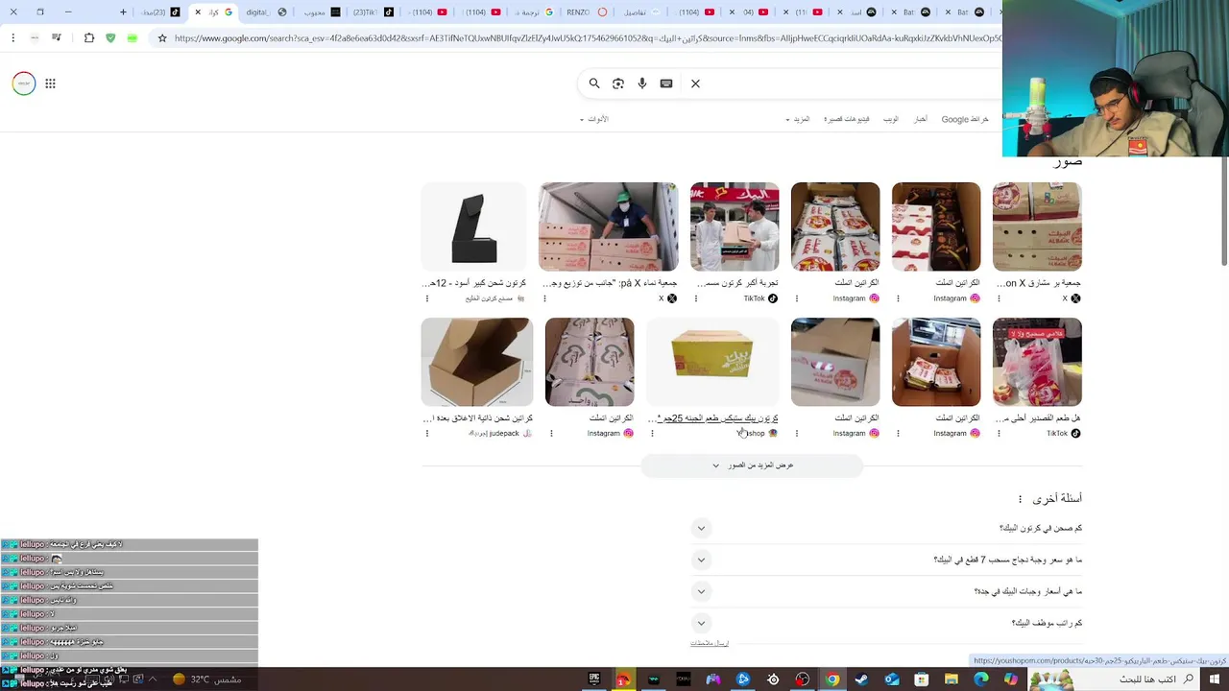Image resolution: width=1229 pixels, height=691 pixels.
Task: Click the Windows Start button
Action: click(x=1215, y=679)
